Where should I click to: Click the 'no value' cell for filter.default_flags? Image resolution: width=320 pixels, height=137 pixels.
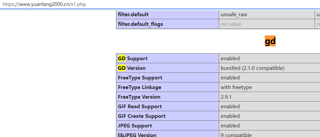click(231, 24)
